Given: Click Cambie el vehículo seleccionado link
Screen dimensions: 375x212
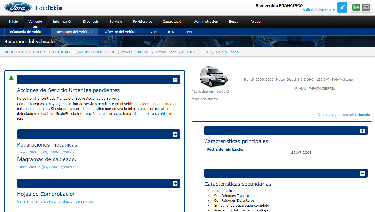Looking at the screenshot, I should [344, 115].
